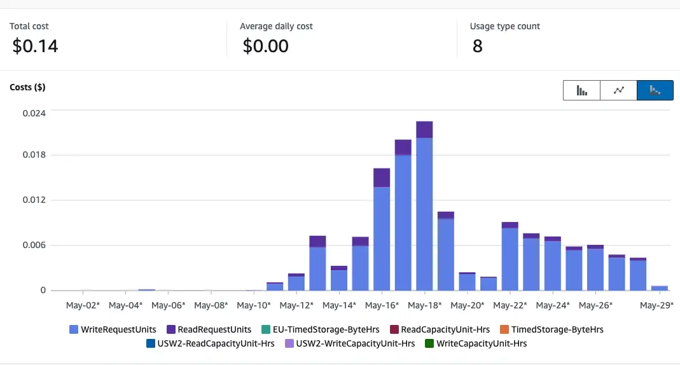Click the May-24 x-axis date label

[552, 305]
